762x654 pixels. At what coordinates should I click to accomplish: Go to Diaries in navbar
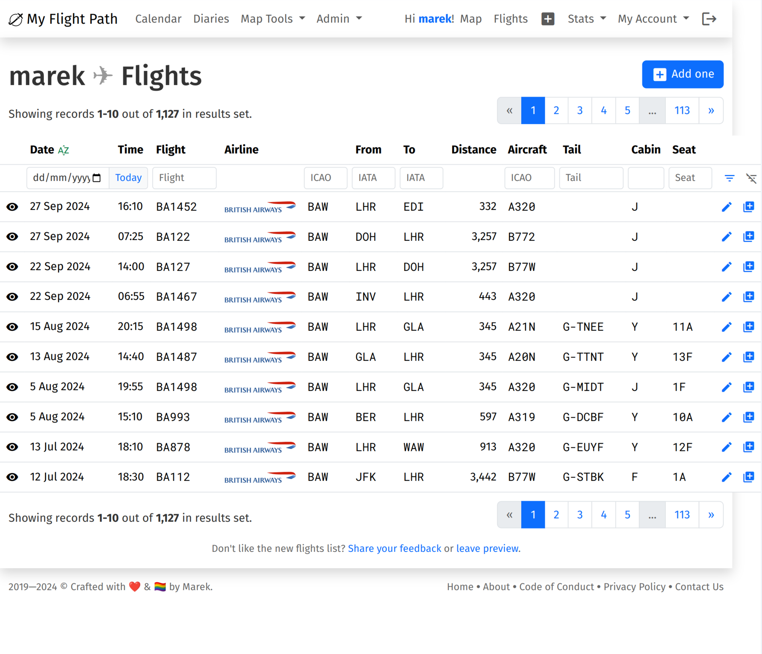[211, 19]
